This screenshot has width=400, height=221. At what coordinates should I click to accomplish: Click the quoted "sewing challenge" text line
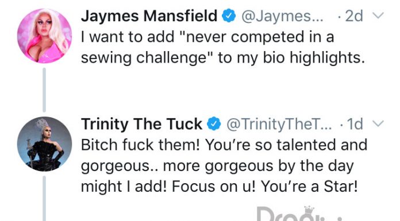click(223, 58)
